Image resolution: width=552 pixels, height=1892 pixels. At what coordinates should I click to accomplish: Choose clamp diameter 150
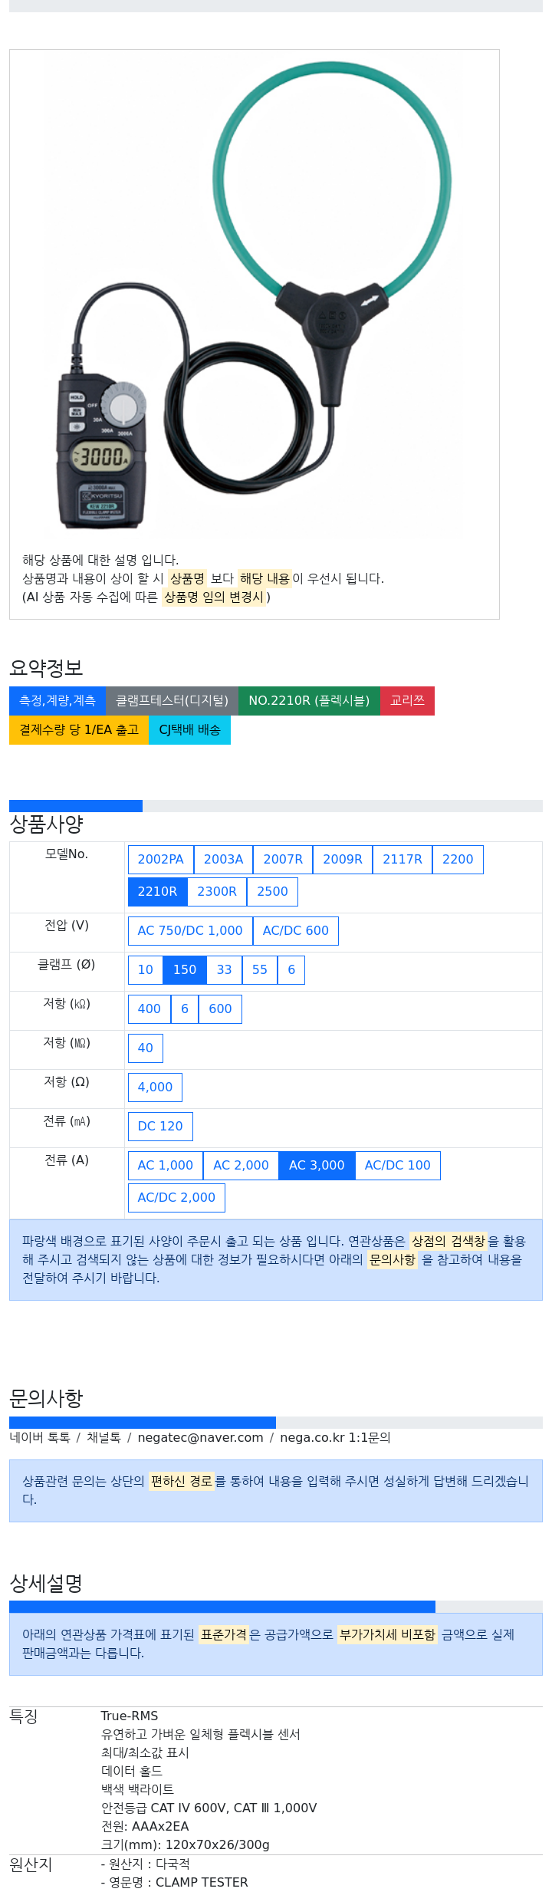point(185,969)
